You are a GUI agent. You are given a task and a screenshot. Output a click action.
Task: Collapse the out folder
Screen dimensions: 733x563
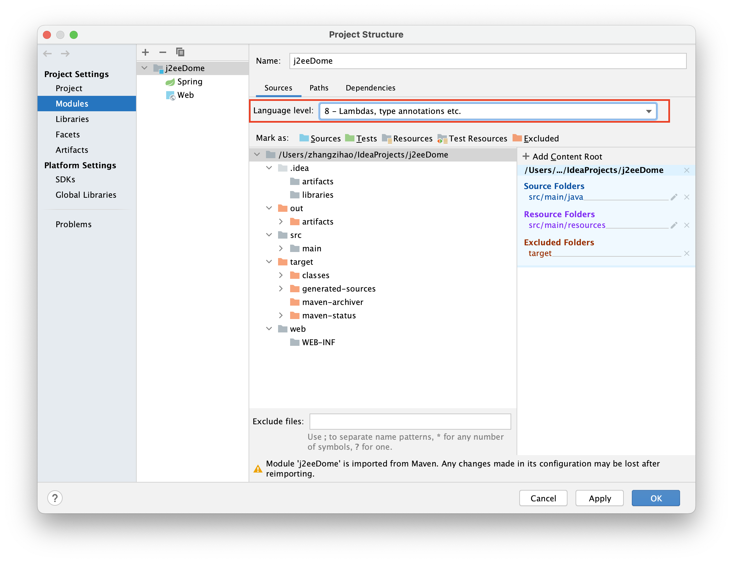click(269, 208)
